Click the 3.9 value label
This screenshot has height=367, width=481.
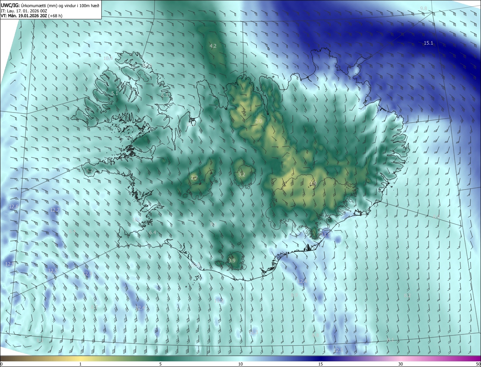(232, 260)
